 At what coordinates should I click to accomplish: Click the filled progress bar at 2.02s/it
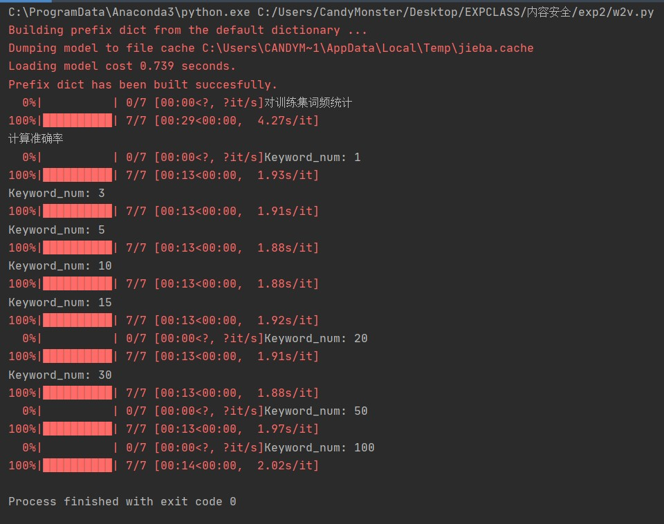click(x=77, y=466)
